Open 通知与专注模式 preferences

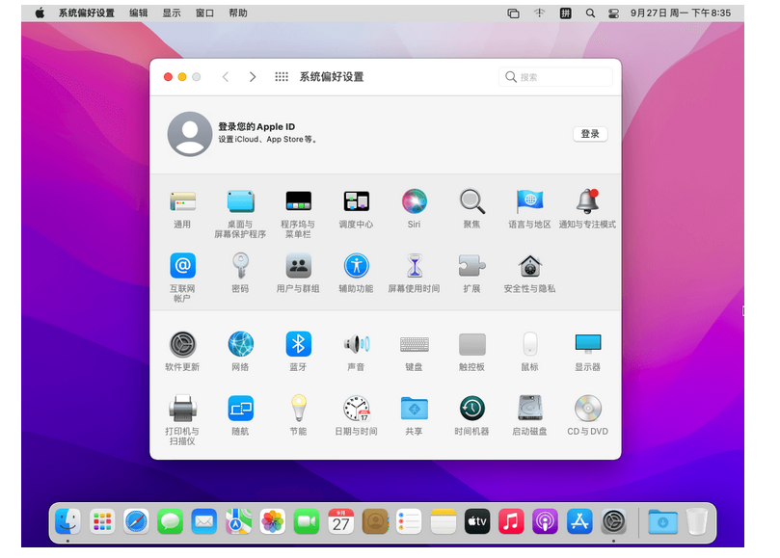(x=587, y=202)
